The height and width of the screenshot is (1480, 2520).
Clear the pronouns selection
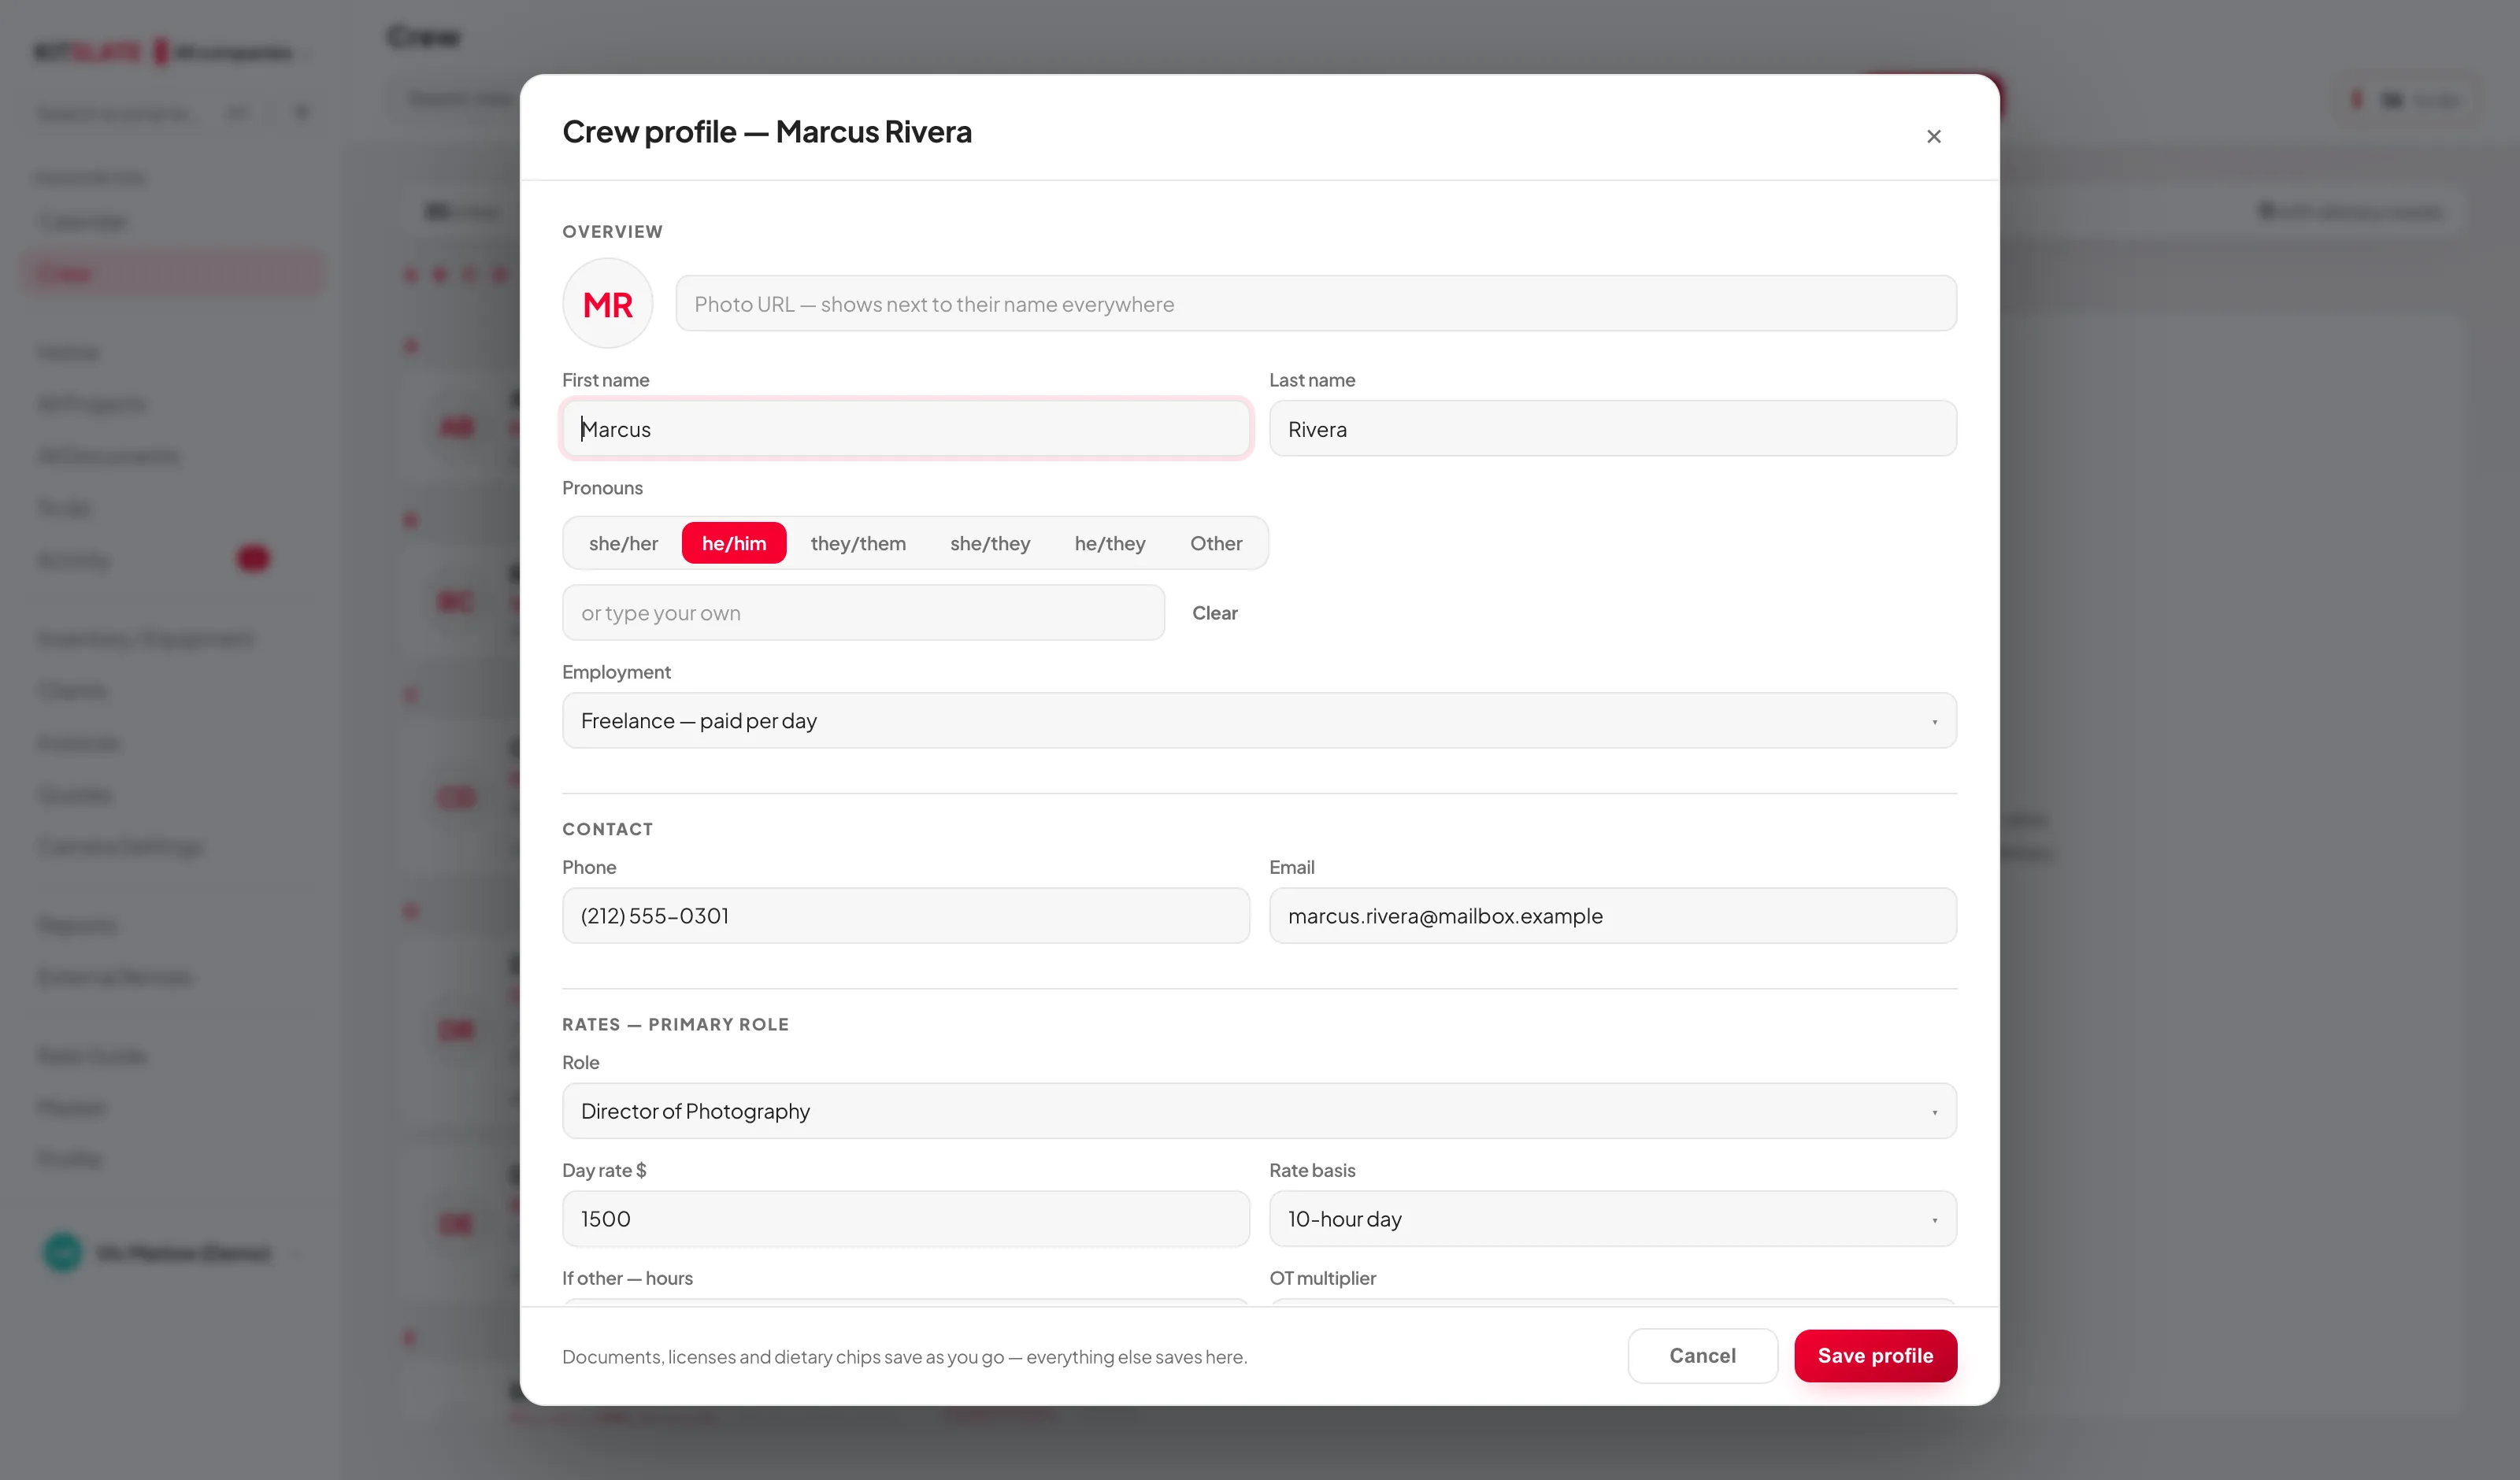click(1214, 613)
